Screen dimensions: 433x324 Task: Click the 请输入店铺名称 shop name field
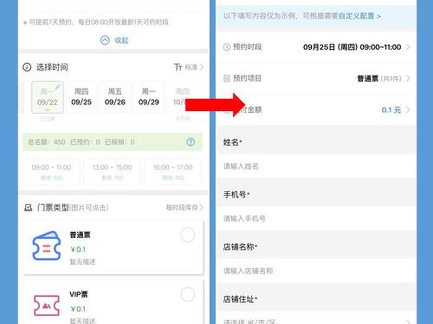pyautogui.click(x=316, y=271)
